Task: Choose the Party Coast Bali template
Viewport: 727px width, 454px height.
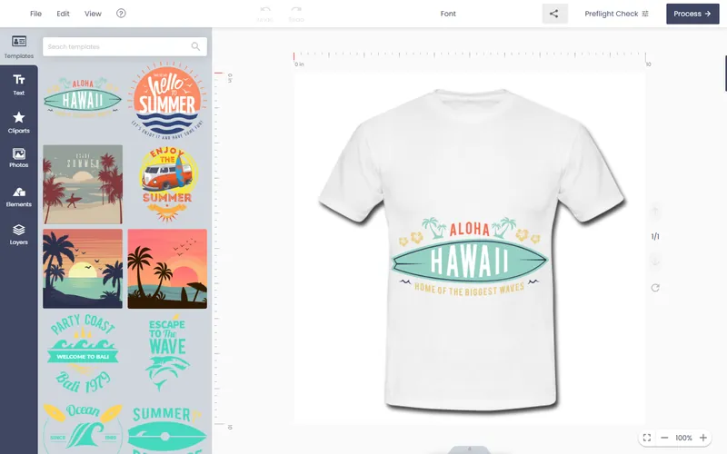Action: pos(83,353)
